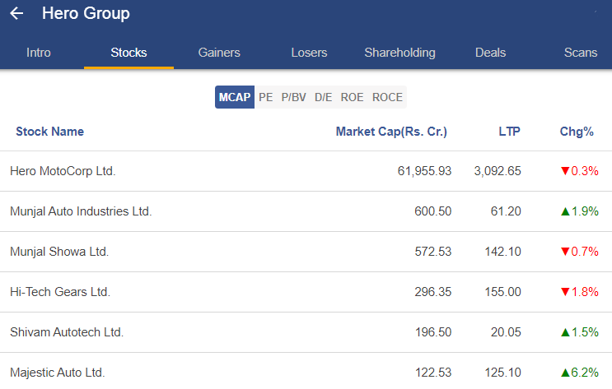Screen dimensions: 612x389
Task: Click market cap value 122.53
Action: [433, 373]
